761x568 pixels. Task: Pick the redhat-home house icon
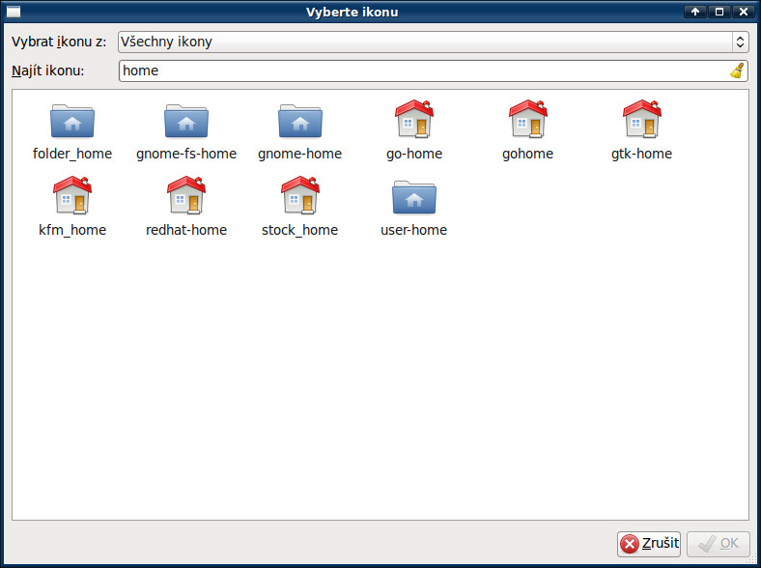pyautogui.click(x=186, y=195)
